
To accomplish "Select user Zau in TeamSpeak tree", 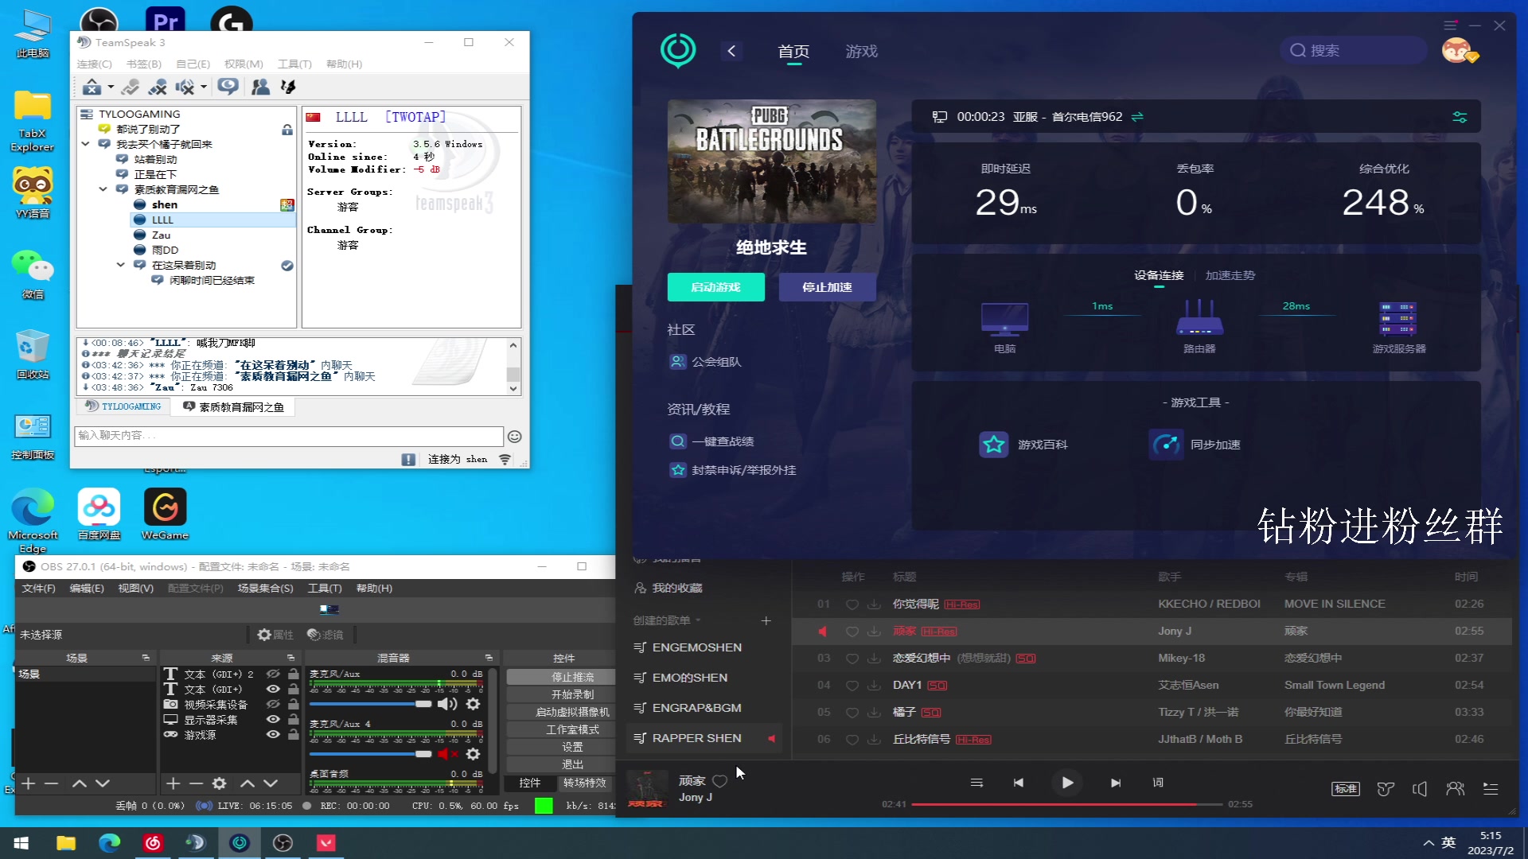I will (x=161, y=235).
